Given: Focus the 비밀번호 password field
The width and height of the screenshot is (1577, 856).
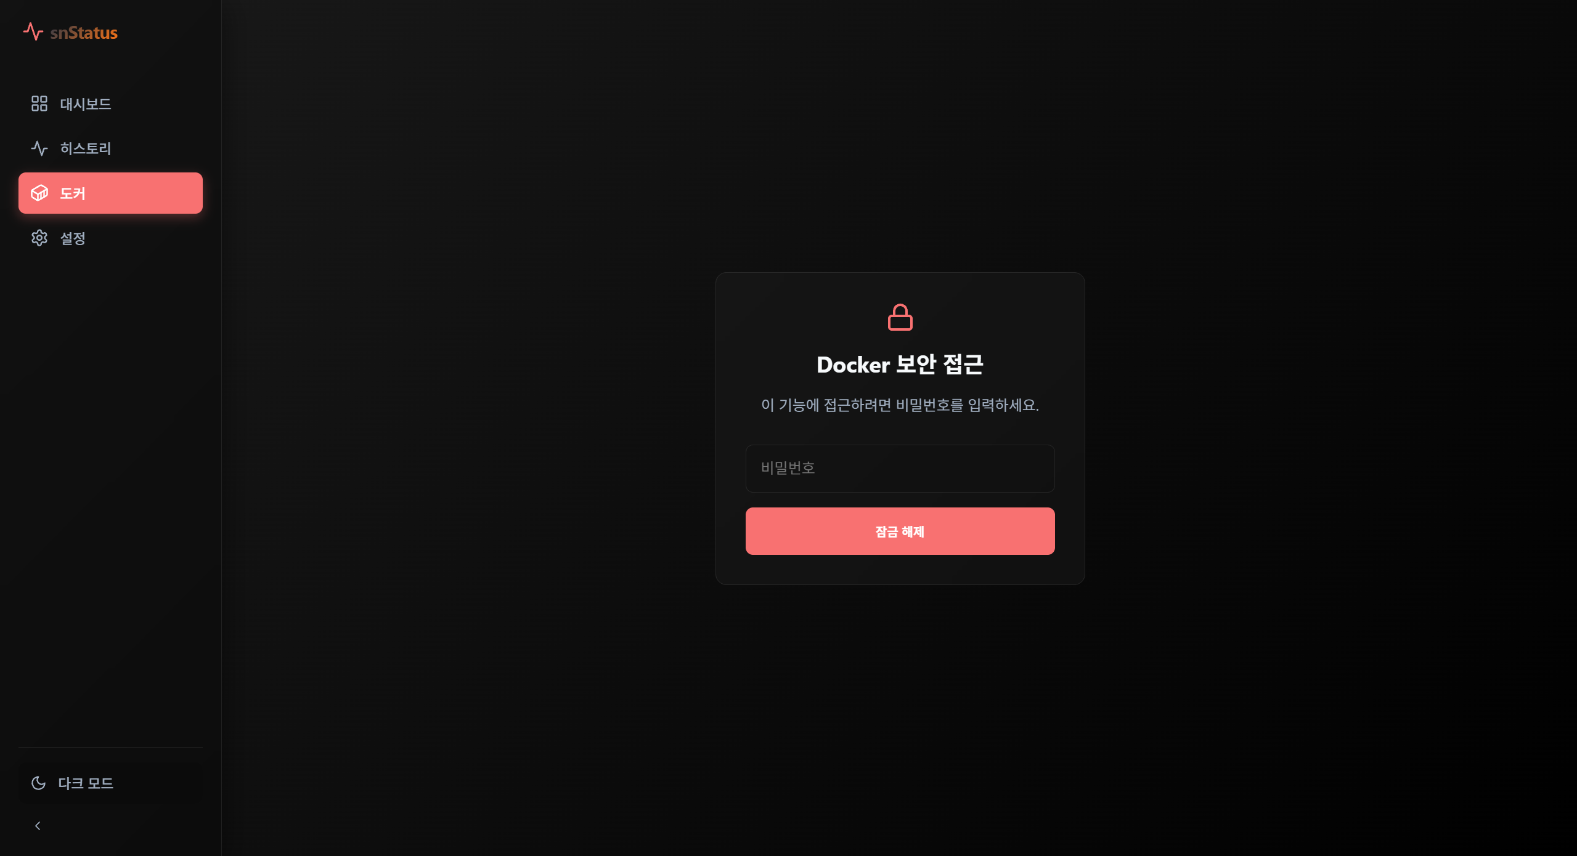Looking at the screenshot, I should [900, 468].
